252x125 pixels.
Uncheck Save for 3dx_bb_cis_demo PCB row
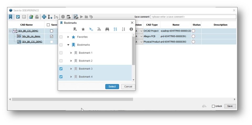click(x=51, y=36)
